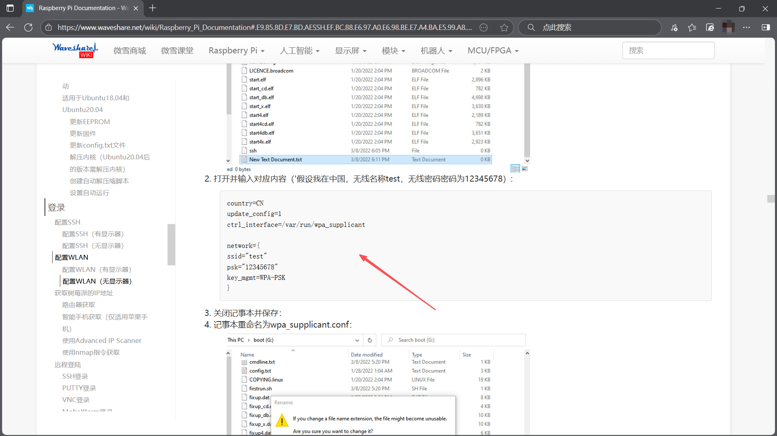This screenshot has height=436, width=777.
Task: Open the 登录 heading in sidebar
Action: coord(56,207)
